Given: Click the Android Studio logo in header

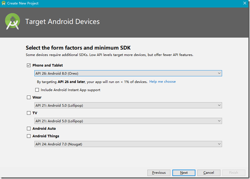Looking at the screenshot, I should (x=12, y=21).
